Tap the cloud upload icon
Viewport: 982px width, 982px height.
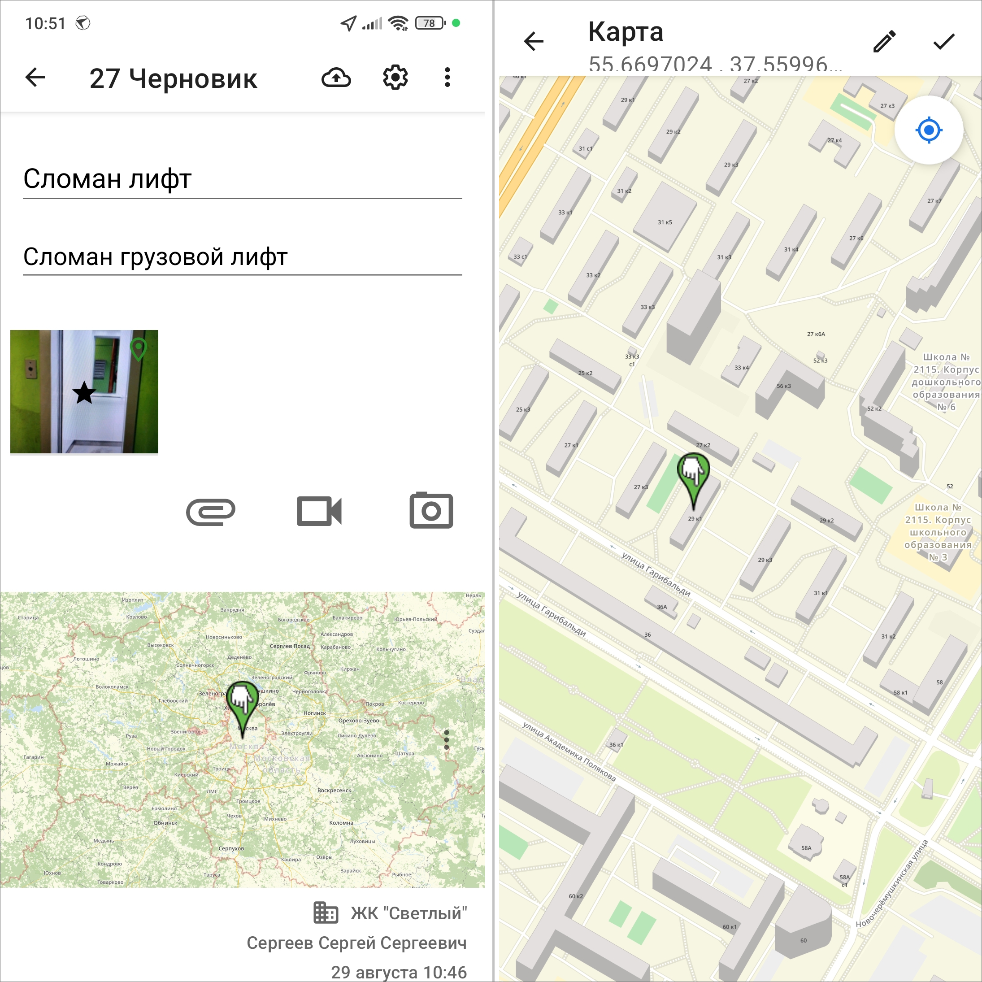coord(336,78)
